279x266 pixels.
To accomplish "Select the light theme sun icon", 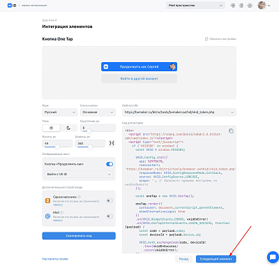I will click(x=52, y=128).
